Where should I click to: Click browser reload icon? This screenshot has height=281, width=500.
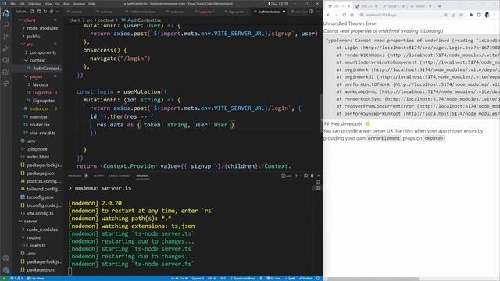click(344, 15)
